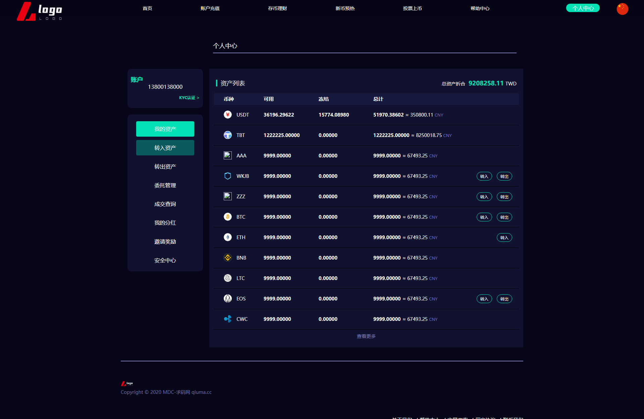644x419 pixels.
Task: Click the USDT coin icon
Action: tap(228, 115)
